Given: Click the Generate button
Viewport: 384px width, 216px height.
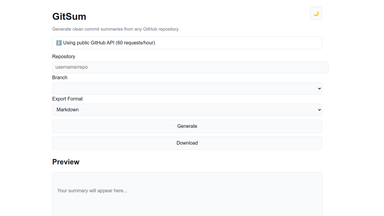Looking at the screenshot, I should click(187, 126).
